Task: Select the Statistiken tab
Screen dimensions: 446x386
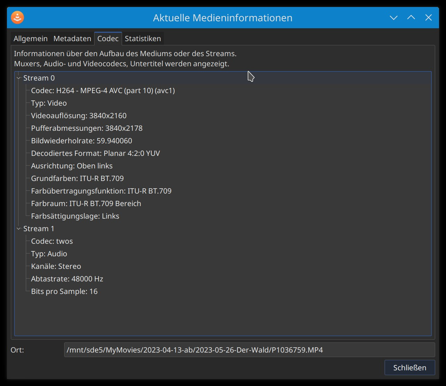Action: point(143,39)
